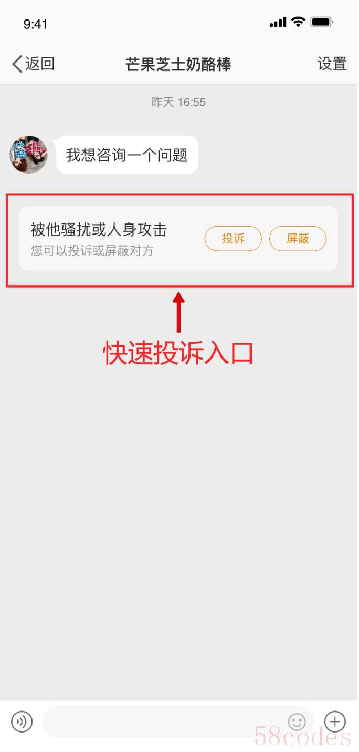Tap the back chevron arrow

coord(17,64)
